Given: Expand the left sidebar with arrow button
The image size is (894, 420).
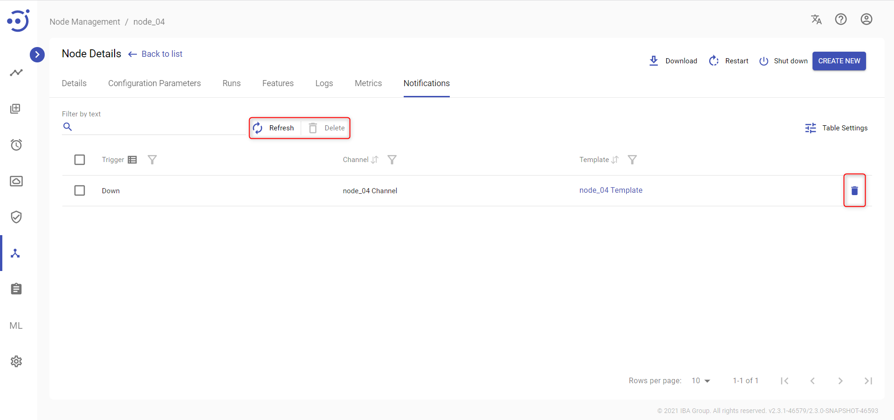Looking at the screenshot, I should click(x=37, y=54).
